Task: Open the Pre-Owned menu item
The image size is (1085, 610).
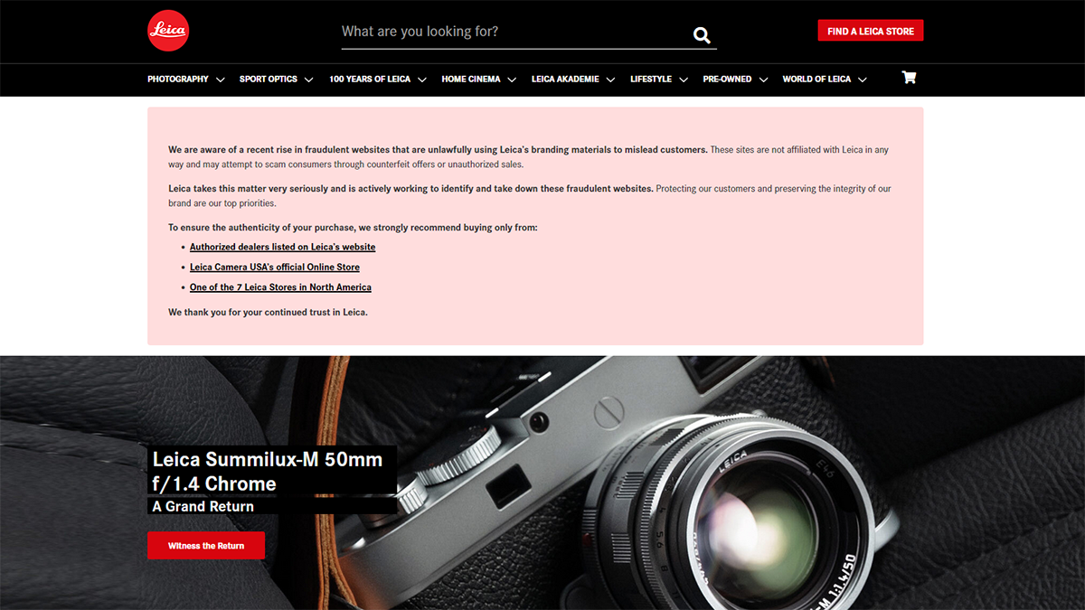Action: click(727, 80)
